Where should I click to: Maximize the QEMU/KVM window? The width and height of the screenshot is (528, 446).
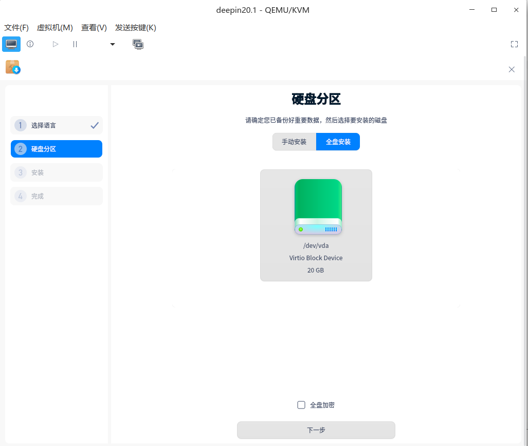[x=494, y=10]
